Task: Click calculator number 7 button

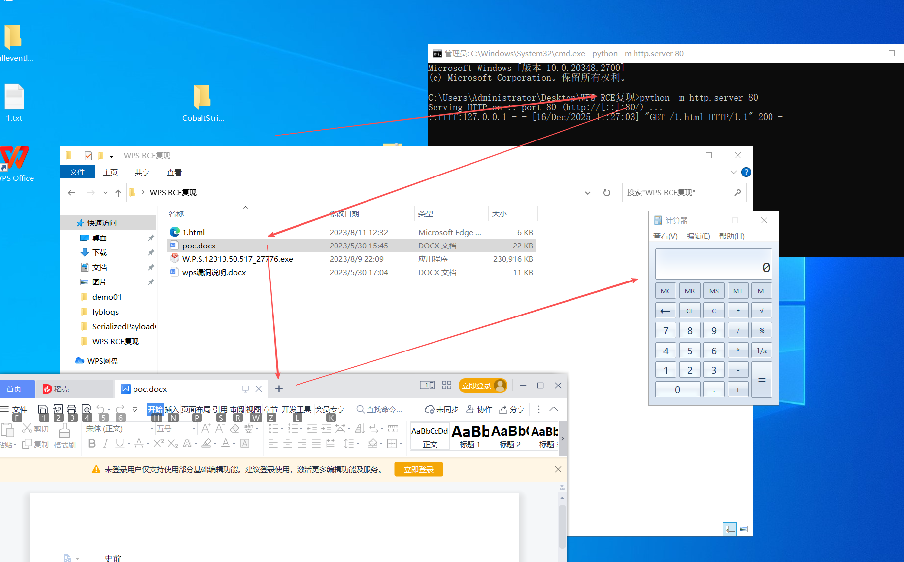Action: coord(666,330)
